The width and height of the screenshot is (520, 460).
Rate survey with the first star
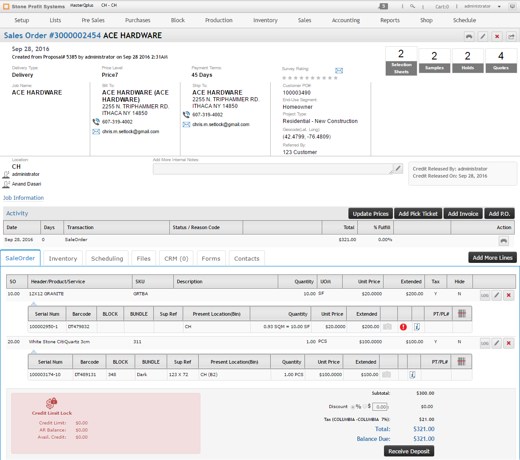(284, 78)
